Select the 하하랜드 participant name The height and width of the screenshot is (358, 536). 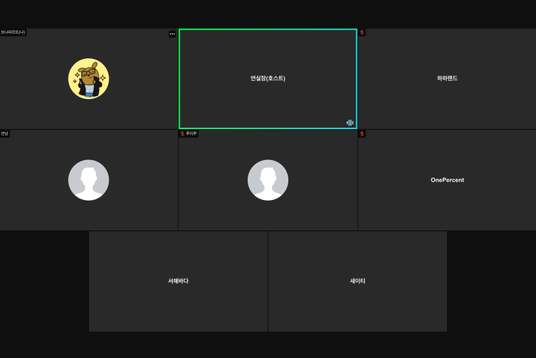click(x=447, y=79)
